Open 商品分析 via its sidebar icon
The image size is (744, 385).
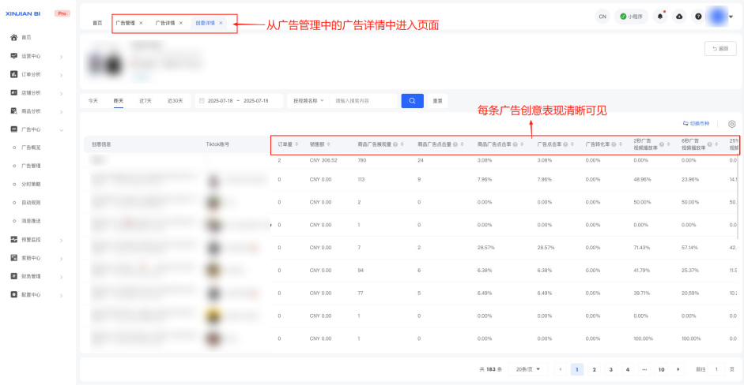(13, 110)
